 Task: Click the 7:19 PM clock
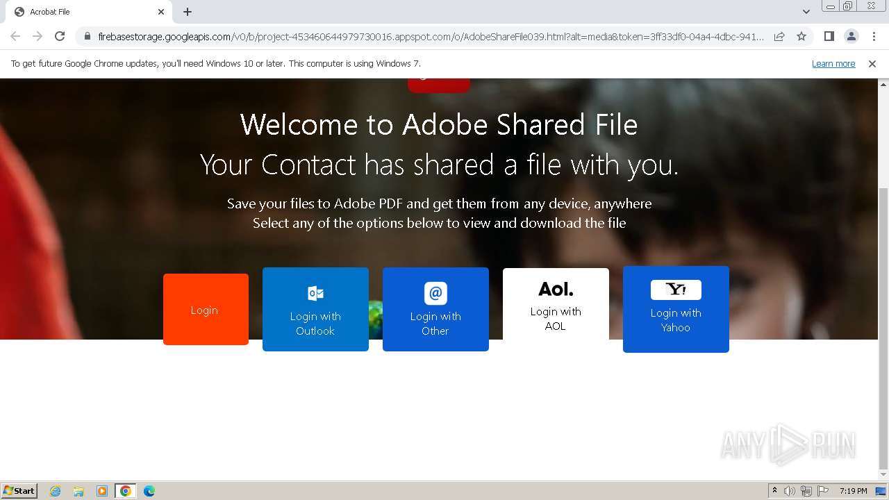(854, 491)
